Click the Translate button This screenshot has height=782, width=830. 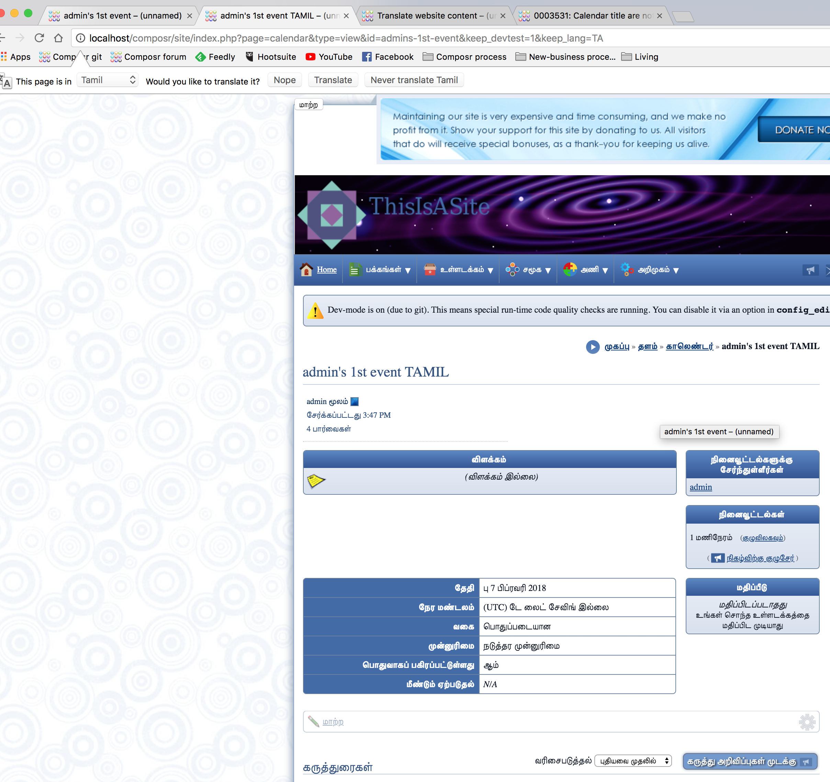coord(333,80)
